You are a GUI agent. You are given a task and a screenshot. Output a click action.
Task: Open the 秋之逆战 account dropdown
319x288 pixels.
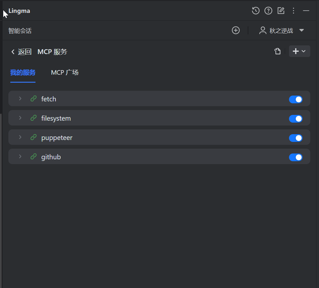(302, 30)
